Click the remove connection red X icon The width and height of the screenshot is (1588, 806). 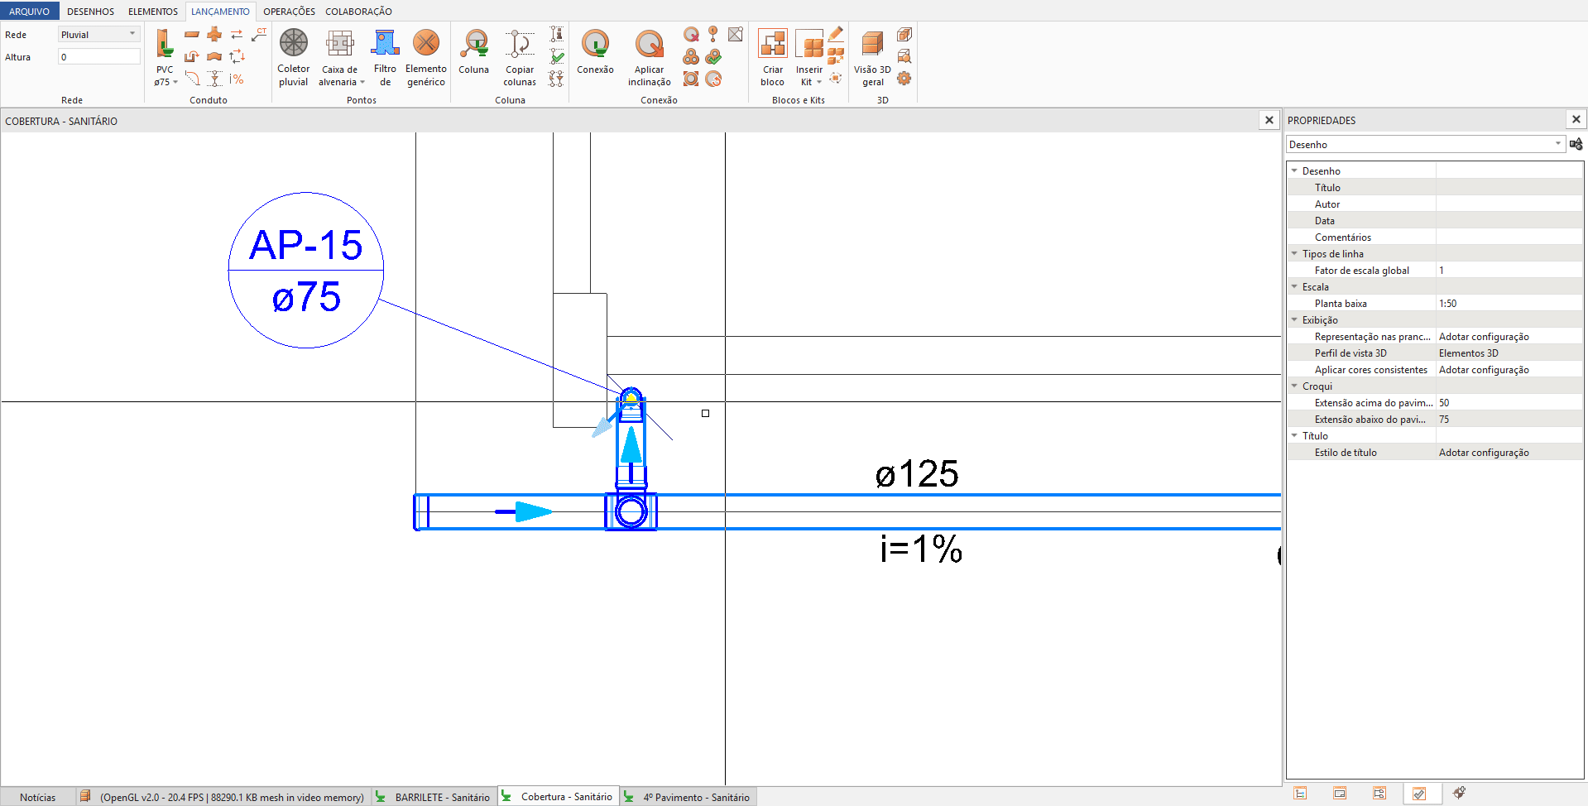coord(691,34)
